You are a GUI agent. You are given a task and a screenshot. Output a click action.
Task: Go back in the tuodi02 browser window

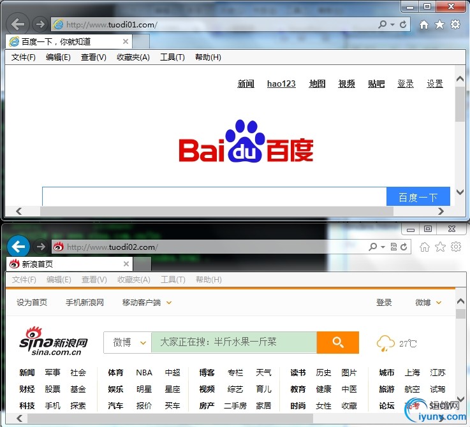(x=18, y=247)
